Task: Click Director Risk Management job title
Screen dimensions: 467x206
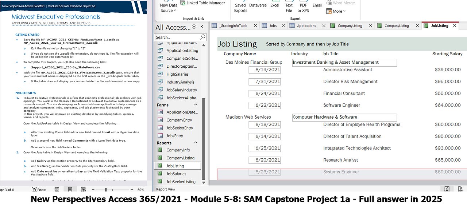Action: coord(350,82)
